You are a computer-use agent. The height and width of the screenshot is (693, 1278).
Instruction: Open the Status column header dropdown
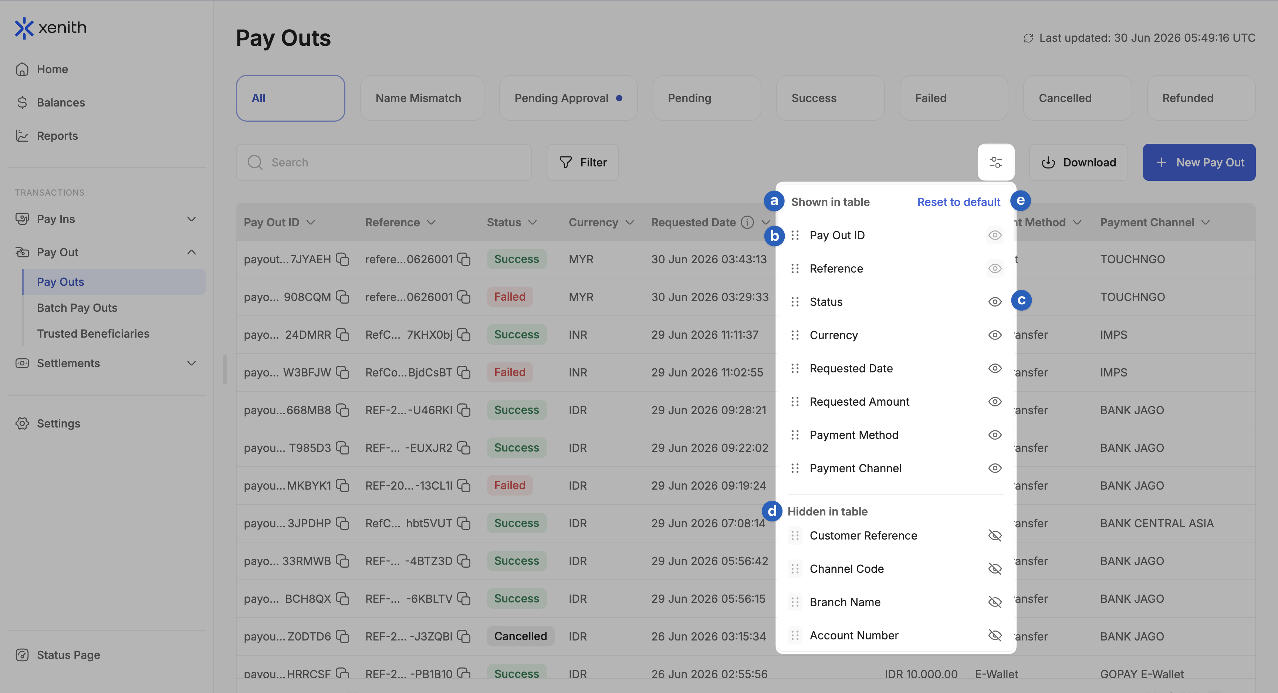[x=532, y=222]
